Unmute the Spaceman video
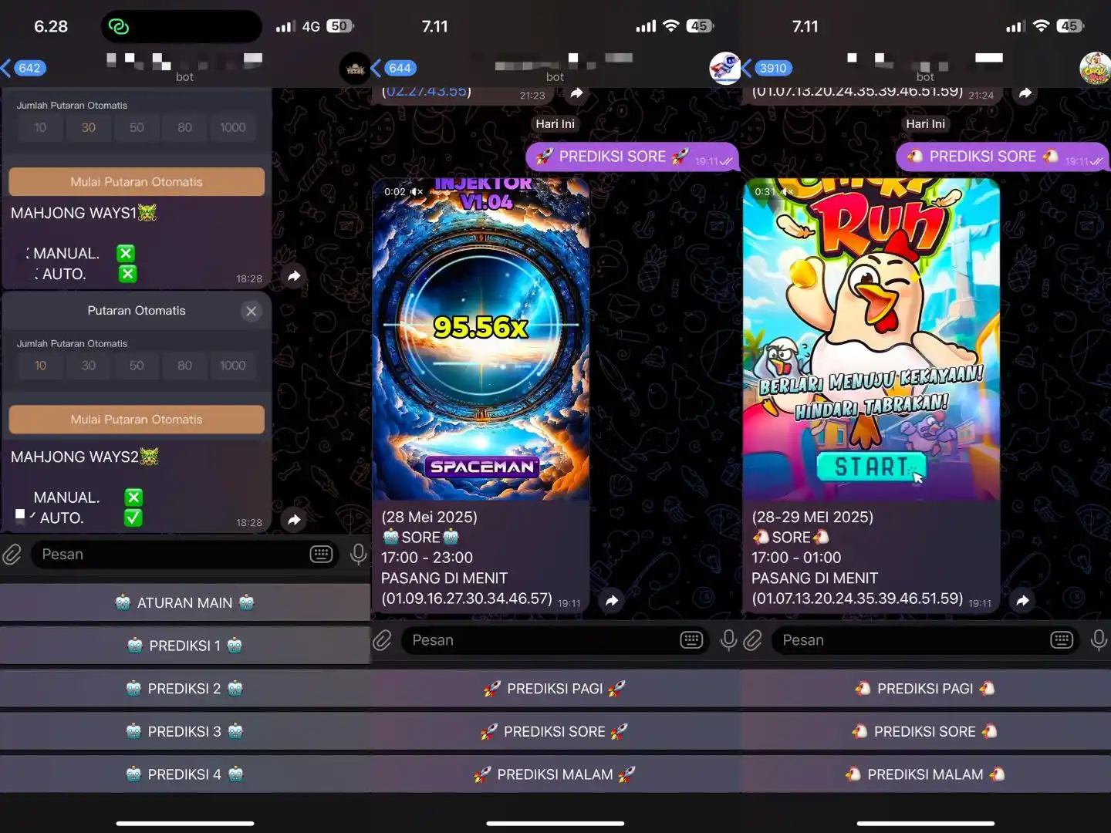This screenshot has height=833, width=1111. click(417, 191)
